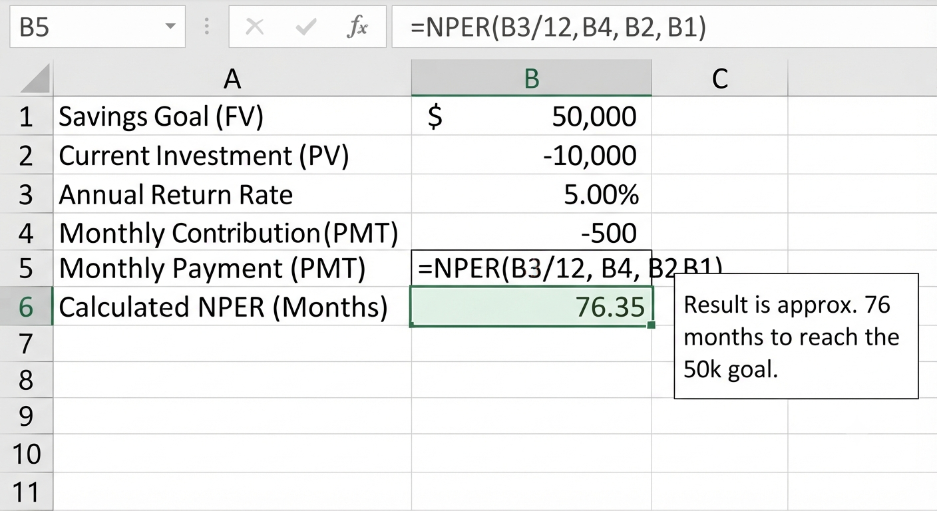Screen dimensions: 937x511
Task: Select cell with 76.35 result
Action: tap(531, 307)
